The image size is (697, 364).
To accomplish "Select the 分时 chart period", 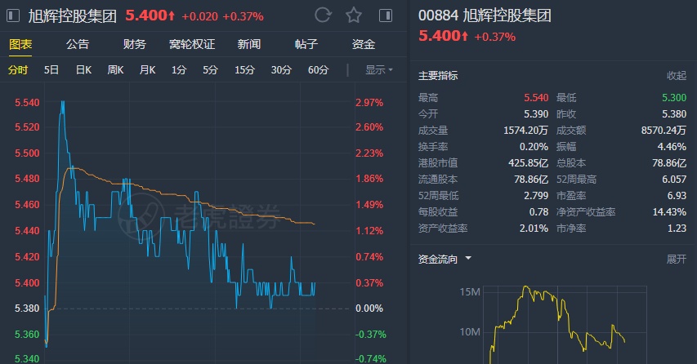I will pyautogui.click(x=18, y=70).
